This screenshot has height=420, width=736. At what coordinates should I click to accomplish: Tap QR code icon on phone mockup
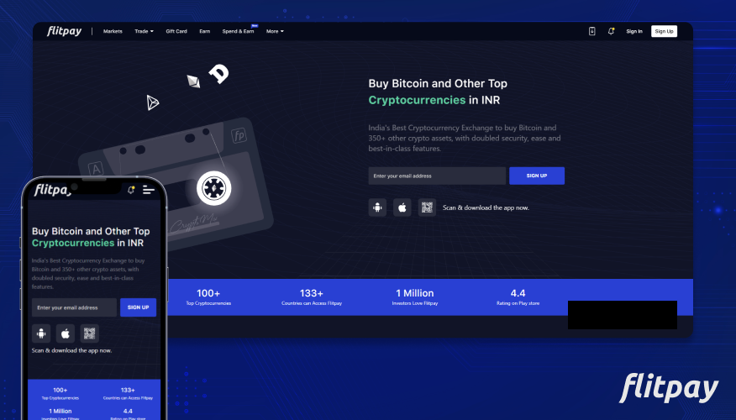point(90,333)
